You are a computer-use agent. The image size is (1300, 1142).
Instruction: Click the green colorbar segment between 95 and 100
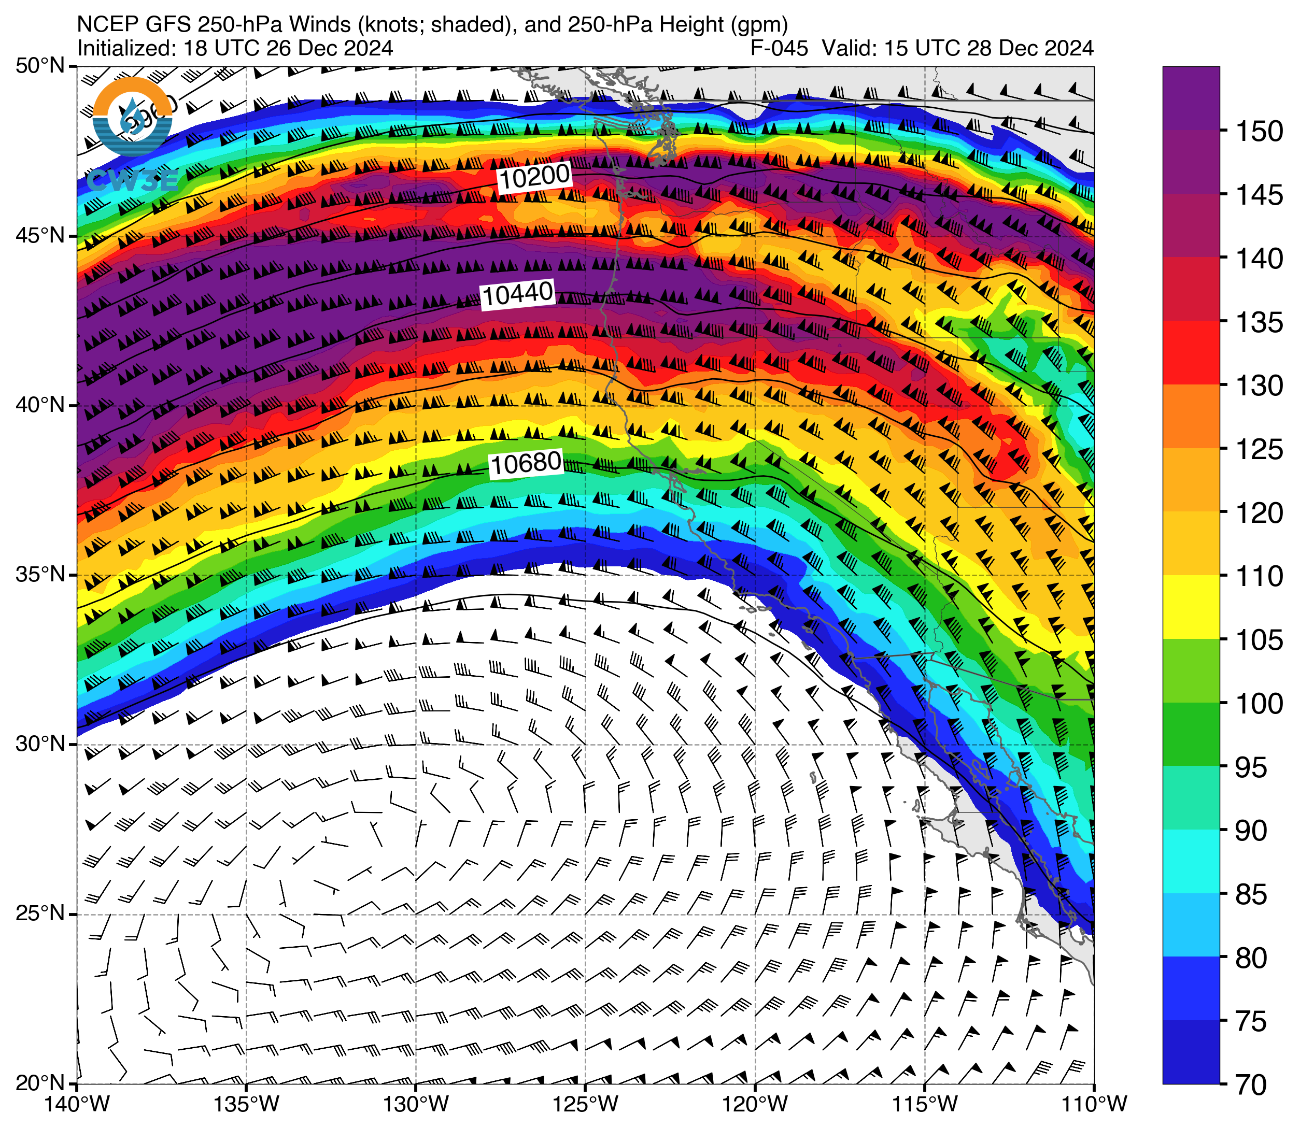click(1191, 734)
